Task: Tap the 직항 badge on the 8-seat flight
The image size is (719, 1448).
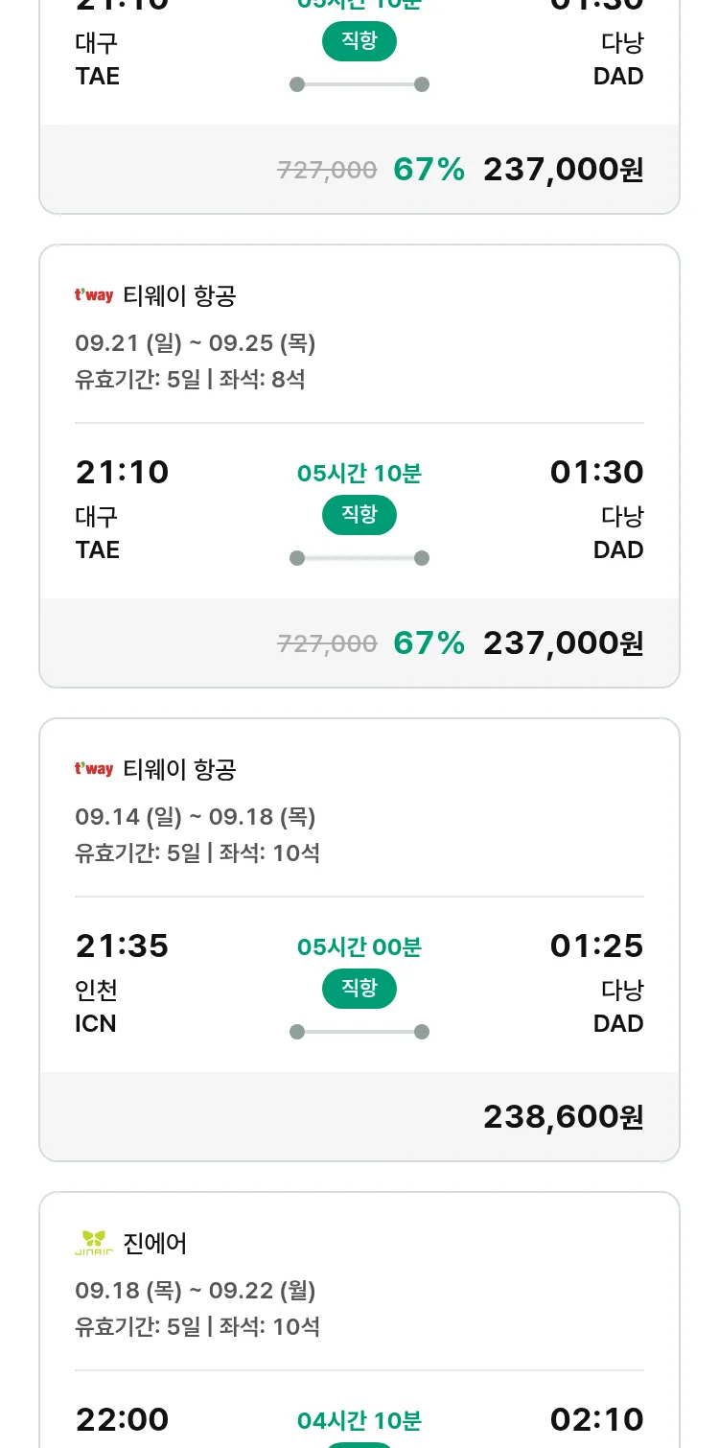Action: pos(359,515)
